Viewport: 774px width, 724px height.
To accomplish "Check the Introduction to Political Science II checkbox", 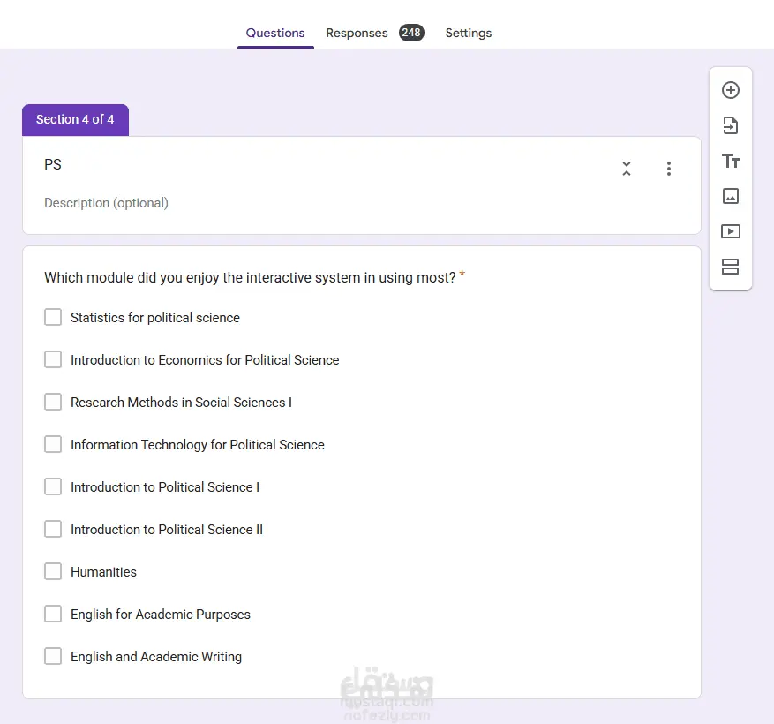I will point(53,529).
